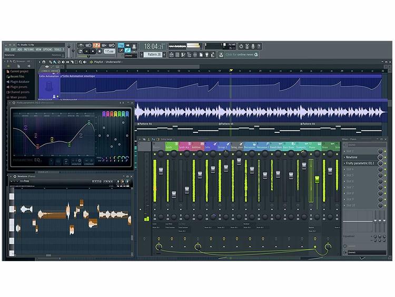Open the PATTERNS menu
The image size is (395, 297).
click(29, 50)
